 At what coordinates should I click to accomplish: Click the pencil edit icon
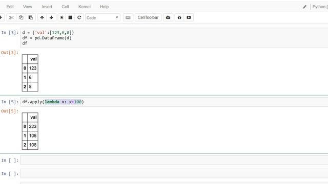tap(304, 7)
